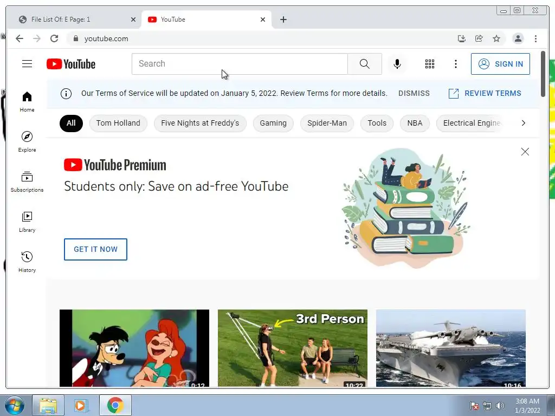Open Library in sidebar
This screenshot has width=555, height=416.
click(x=27, y=222)
